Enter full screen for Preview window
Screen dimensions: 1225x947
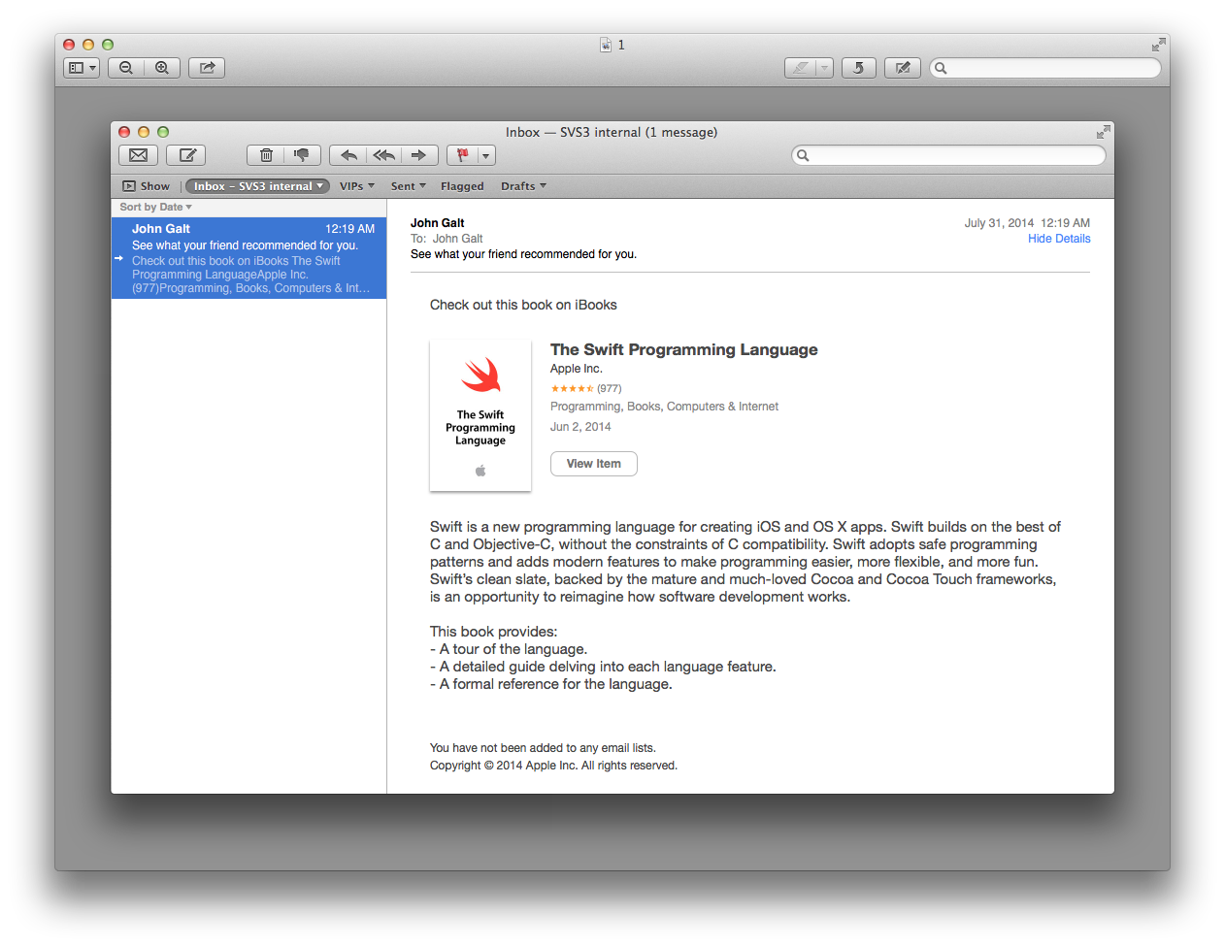[1159, 45]
